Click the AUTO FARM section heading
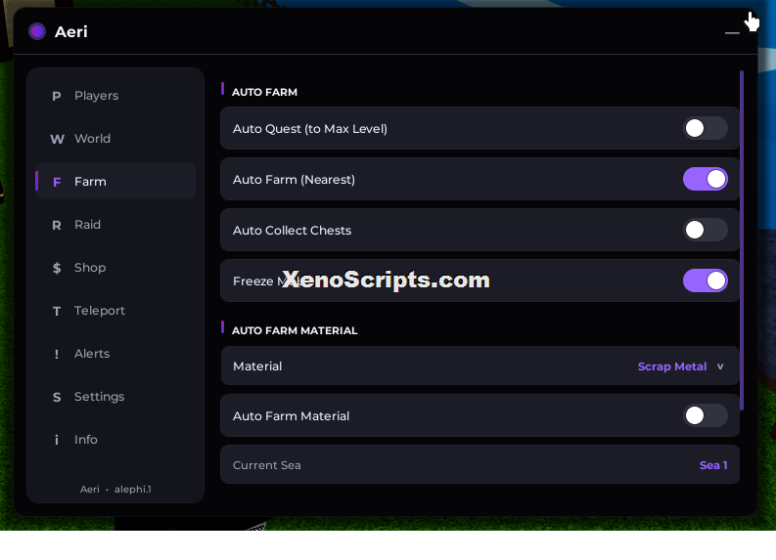Image resolution: width=776 pixels, height=560 pixels. (x=265, y=92)
